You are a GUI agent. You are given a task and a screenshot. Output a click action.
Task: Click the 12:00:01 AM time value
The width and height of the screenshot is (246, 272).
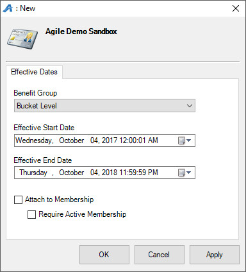tap(138, 140)
